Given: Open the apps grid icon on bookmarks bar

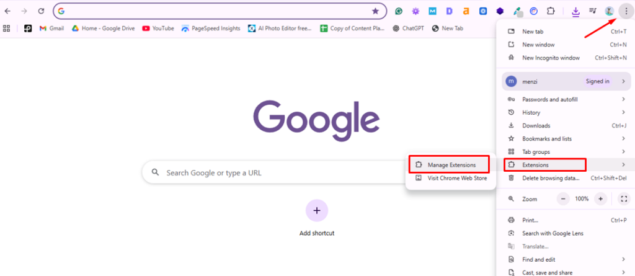Looking at the screenshot, I should (x=7, y=28).
